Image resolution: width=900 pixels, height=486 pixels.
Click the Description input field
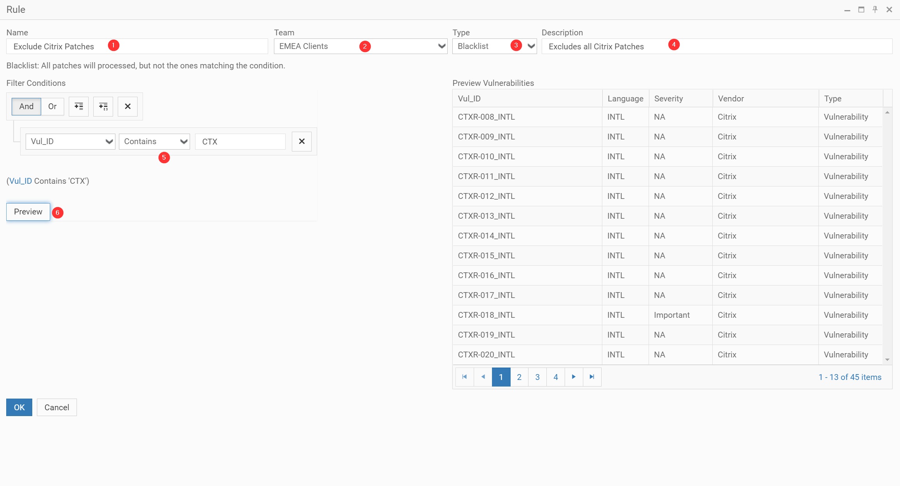coord(717,46)
